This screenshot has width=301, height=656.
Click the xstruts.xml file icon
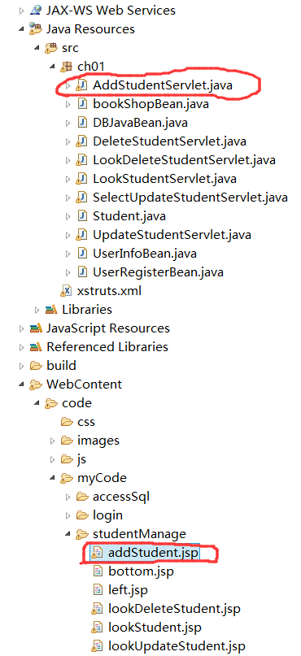point(66,291)
